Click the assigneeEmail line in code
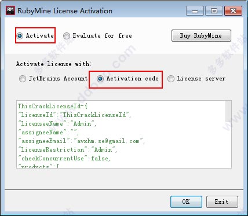The image size is (248, 216). pyautogui.click(x=81, y=141)
